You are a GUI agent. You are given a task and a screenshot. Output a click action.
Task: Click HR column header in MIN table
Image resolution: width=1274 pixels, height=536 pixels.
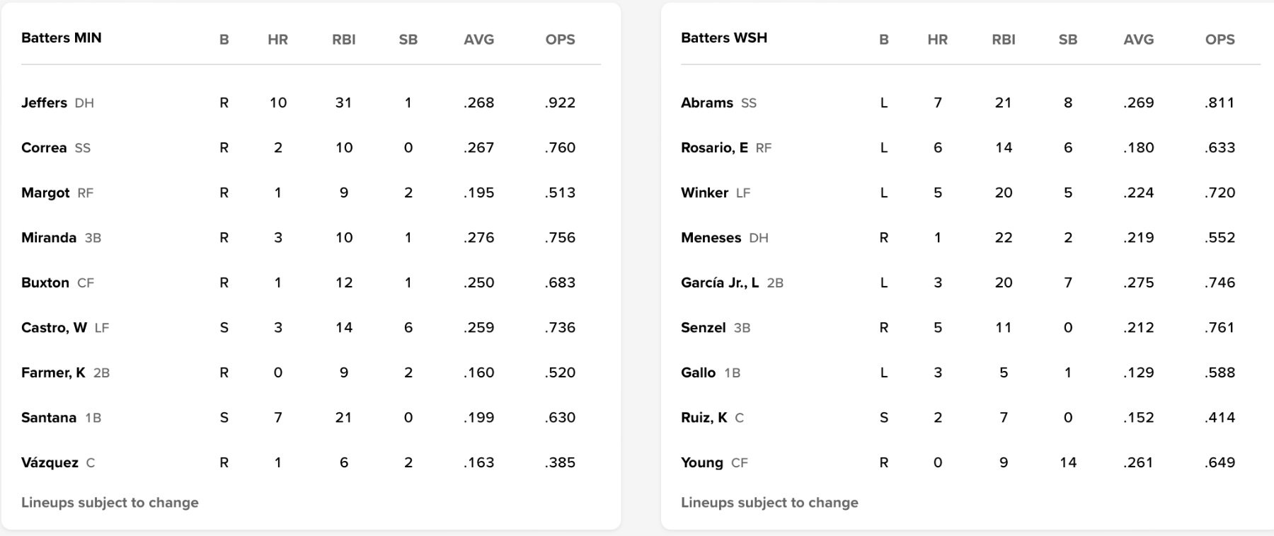click(x=277, y=40)
